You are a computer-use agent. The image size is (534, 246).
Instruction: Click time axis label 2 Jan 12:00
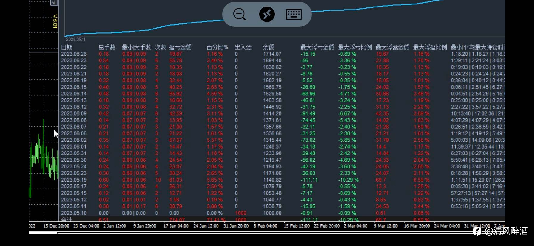(115, 226)
